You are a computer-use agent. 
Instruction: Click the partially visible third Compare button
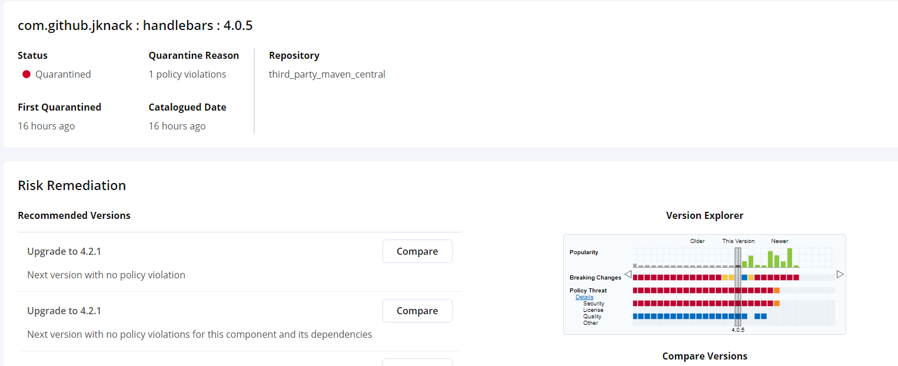tap(417, 362)
